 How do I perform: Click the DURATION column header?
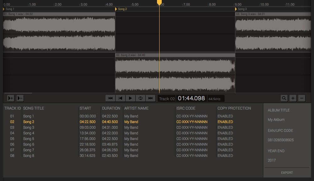(111, 108)
